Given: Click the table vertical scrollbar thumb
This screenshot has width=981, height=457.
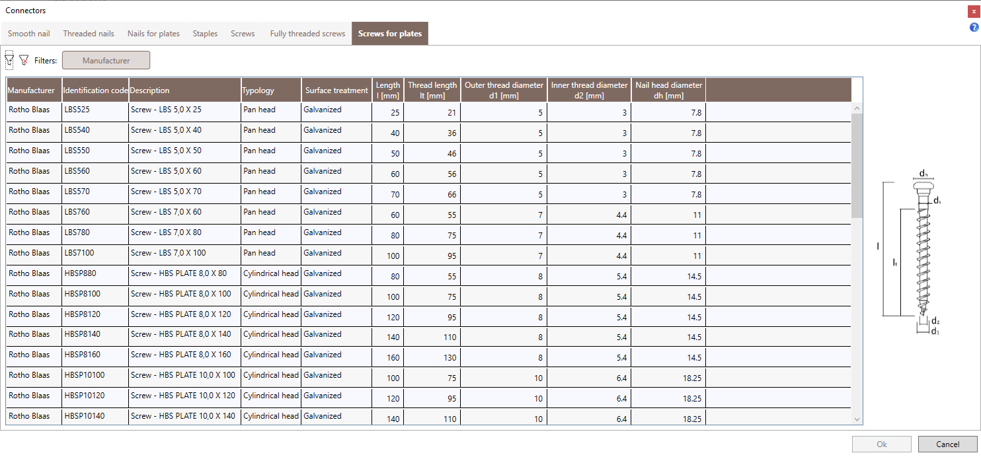Looking at the screenshot, I should coord(857,165).
